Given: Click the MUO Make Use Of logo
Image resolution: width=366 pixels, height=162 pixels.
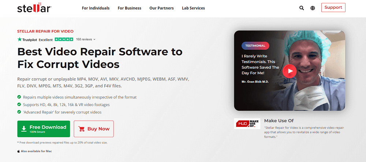Looking at the screenshot, I should [x=247, y=124].
